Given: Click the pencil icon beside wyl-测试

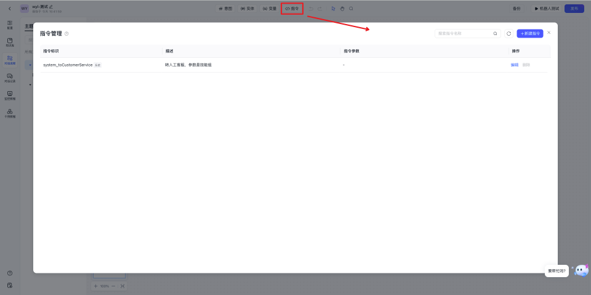Looking at the screenshot, I should tap(51, 6).
